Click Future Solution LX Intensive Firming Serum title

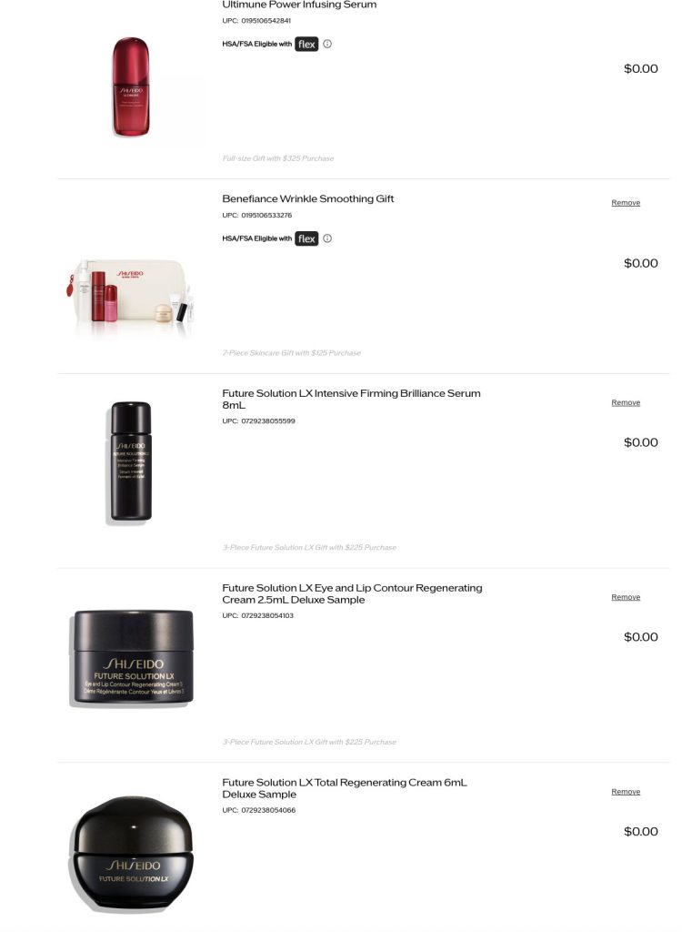351,399
